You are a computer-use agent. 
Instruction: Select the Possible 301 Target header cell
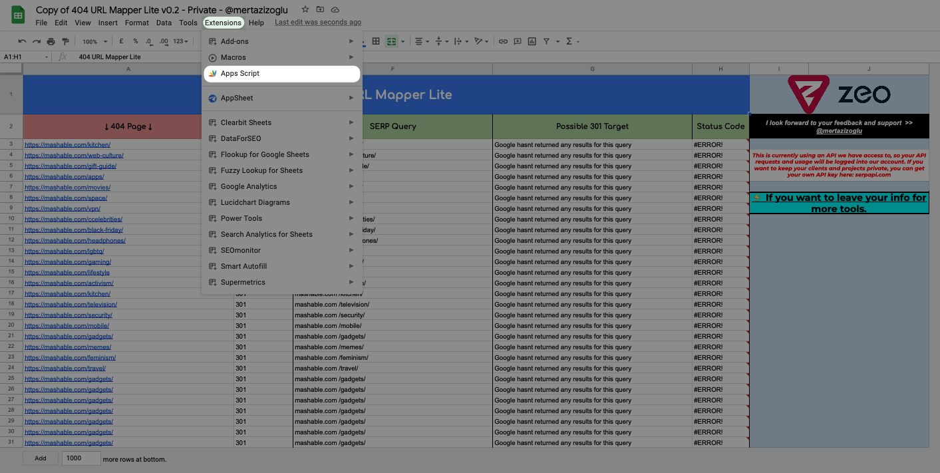(x=592, y=126)
